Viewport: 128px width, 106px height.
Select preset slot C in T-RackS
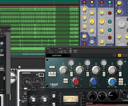[125, 55]
